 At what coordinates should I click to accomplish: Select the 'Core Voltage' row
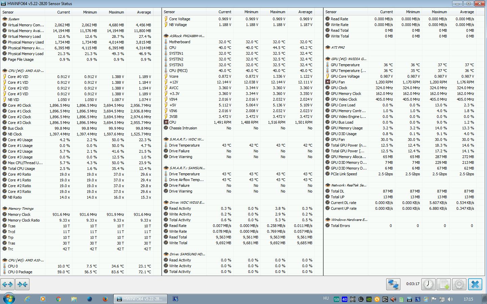coord(242,19)
